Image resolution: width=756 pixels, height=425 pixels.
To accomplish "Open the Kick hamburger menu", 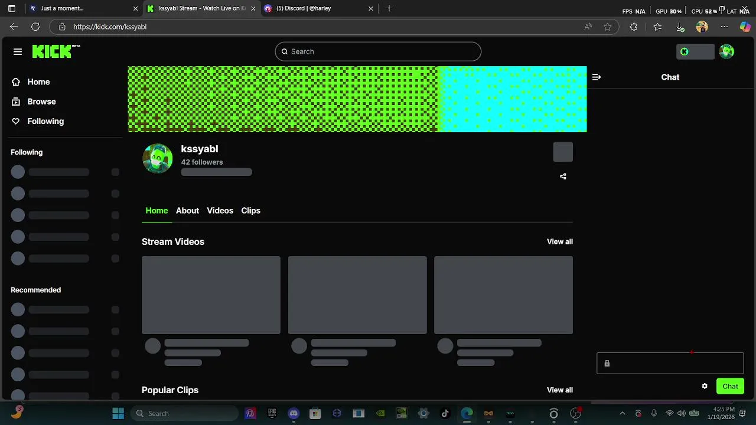I will 18,52.
